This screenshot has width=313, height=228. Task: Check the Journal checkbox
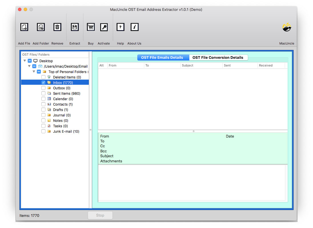click(x=43, y=115)
